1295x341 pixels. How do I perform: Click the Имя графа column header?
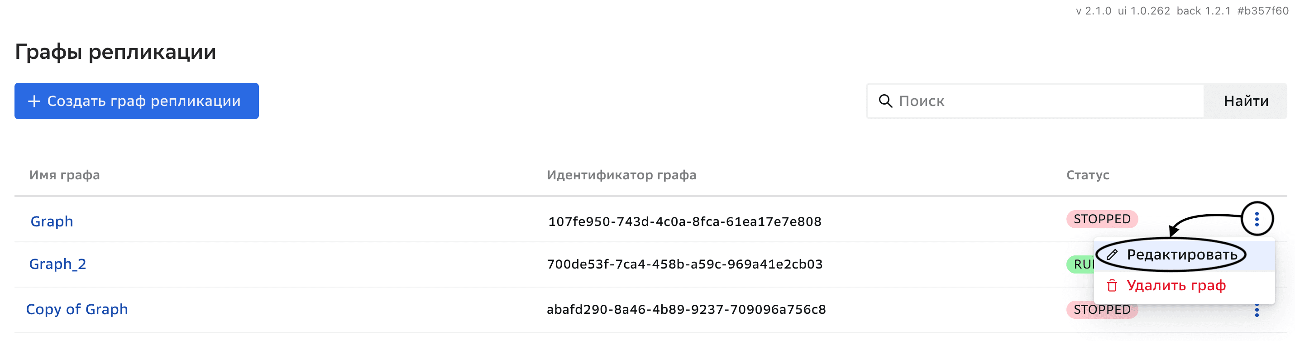pos(64,175)
